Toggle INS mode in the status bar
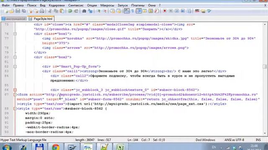Viewport: 268px width, 150px height. click(x=258, y=140)
